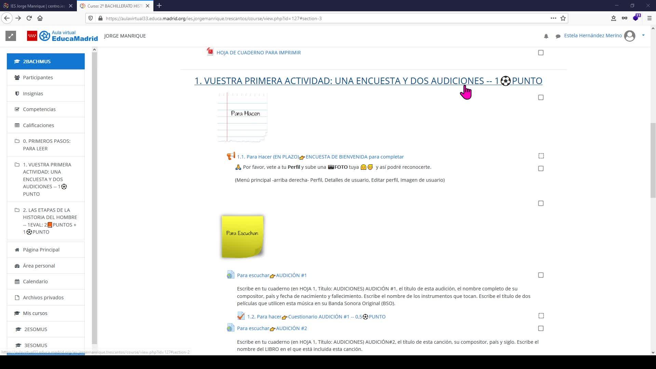
Task: Open HOJA DE CUADERNO PDF icon
Action: [210, 52]
